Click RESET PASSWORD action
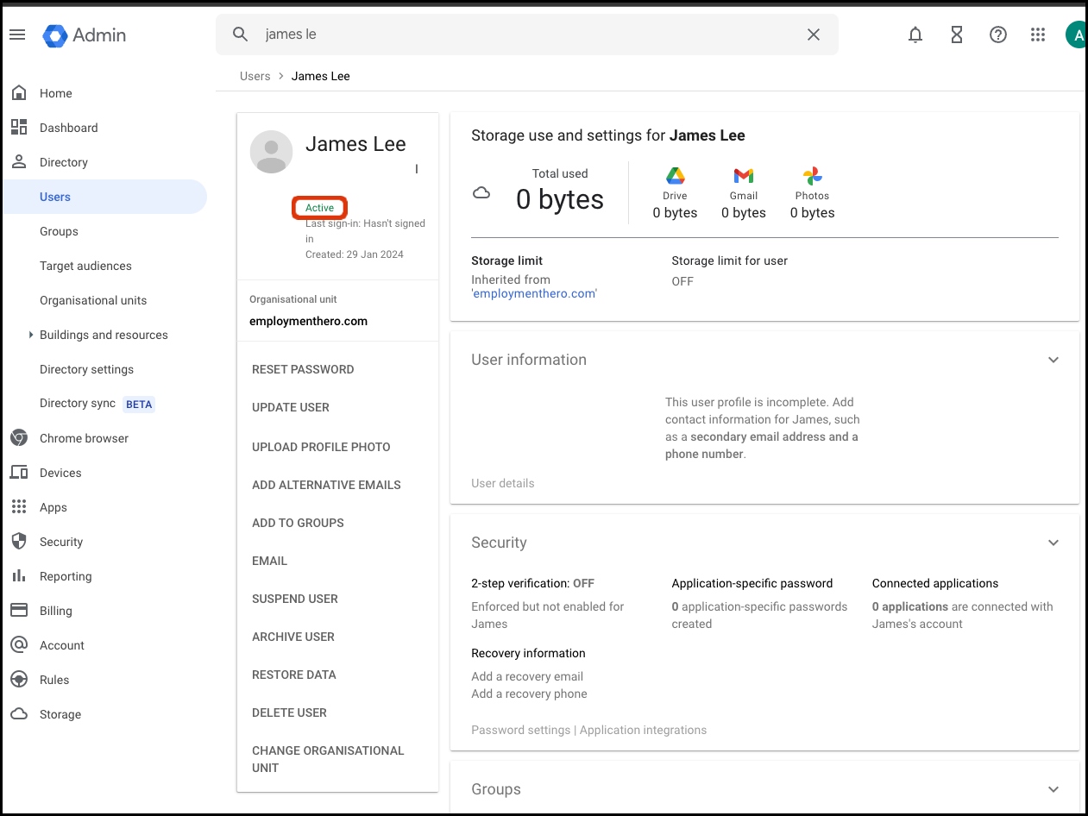 (x=303, y=369)
